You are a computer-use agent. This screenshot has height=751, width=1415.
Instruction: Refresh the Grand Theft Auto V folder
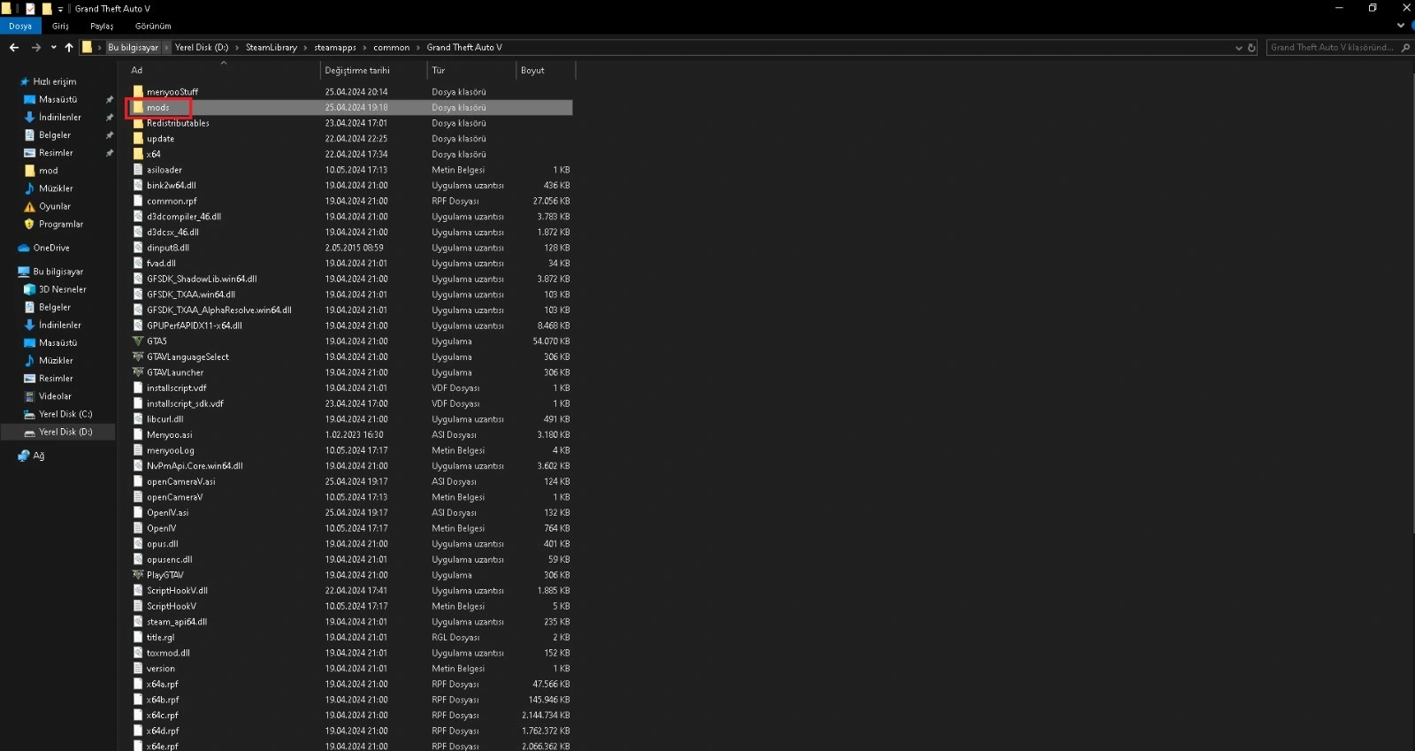(x=1251, y=48)
